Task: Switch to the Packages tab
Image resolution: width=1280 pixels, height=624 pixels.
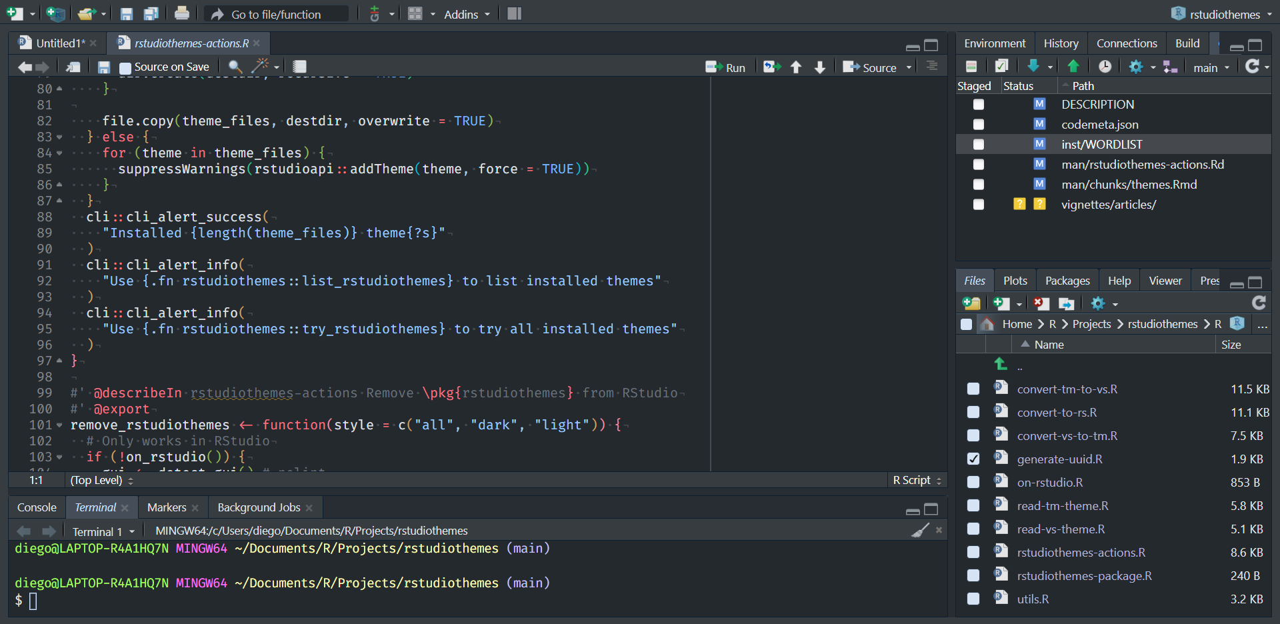Action: pos(1067,281)
